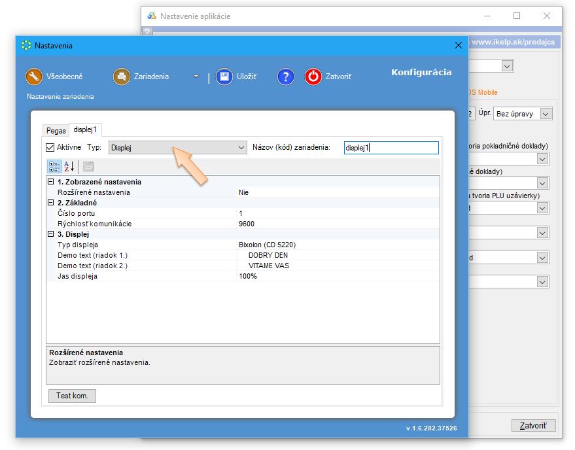Expand the Zariadenia dropdown arrow
575x450 pixels.
196,77
